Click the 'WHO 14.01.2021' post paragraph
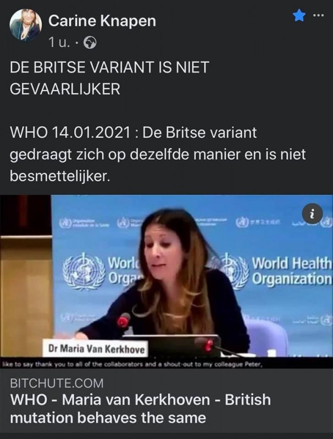 click(x=158, y=154)
